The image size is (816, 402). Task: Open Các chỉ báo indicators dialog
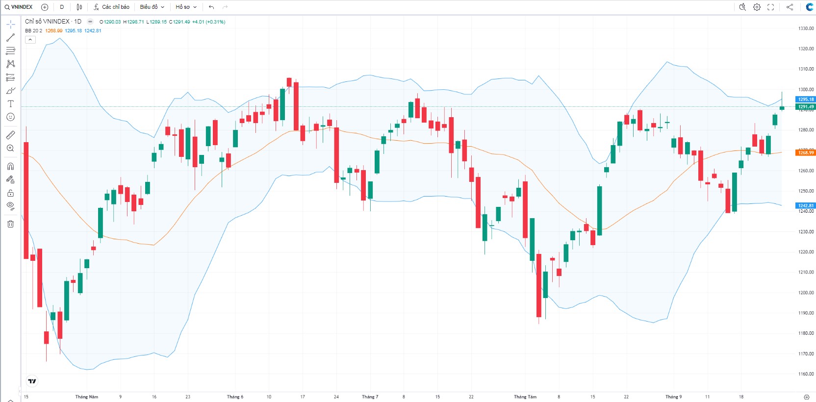click(x=111, y=7)
